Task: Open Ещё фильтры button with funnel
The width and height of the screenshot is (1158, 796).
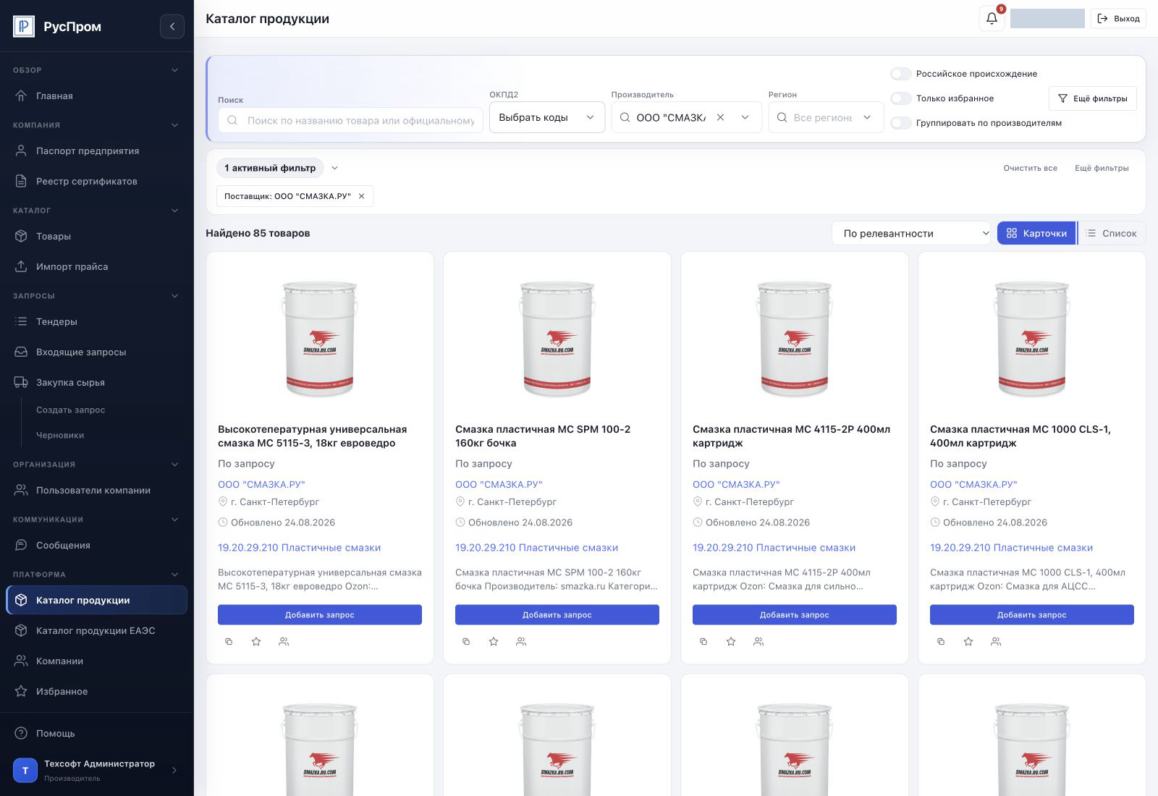Action: pos(1092,98)
